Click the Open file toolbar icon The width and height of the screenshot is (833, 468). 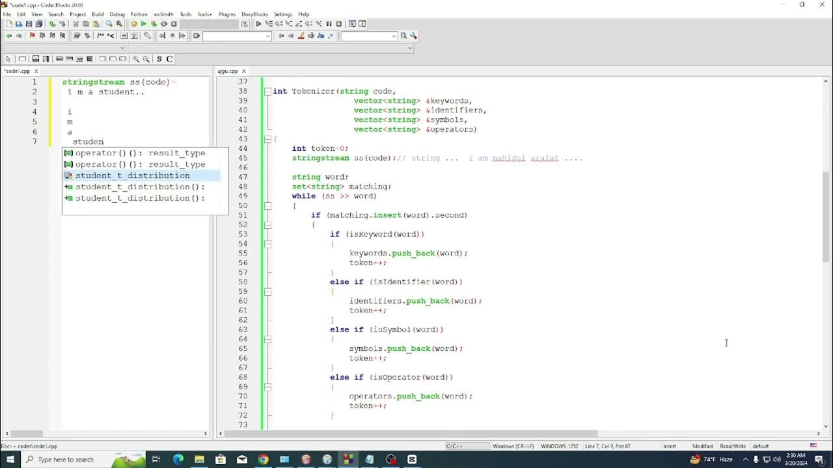tap(19, 24)
